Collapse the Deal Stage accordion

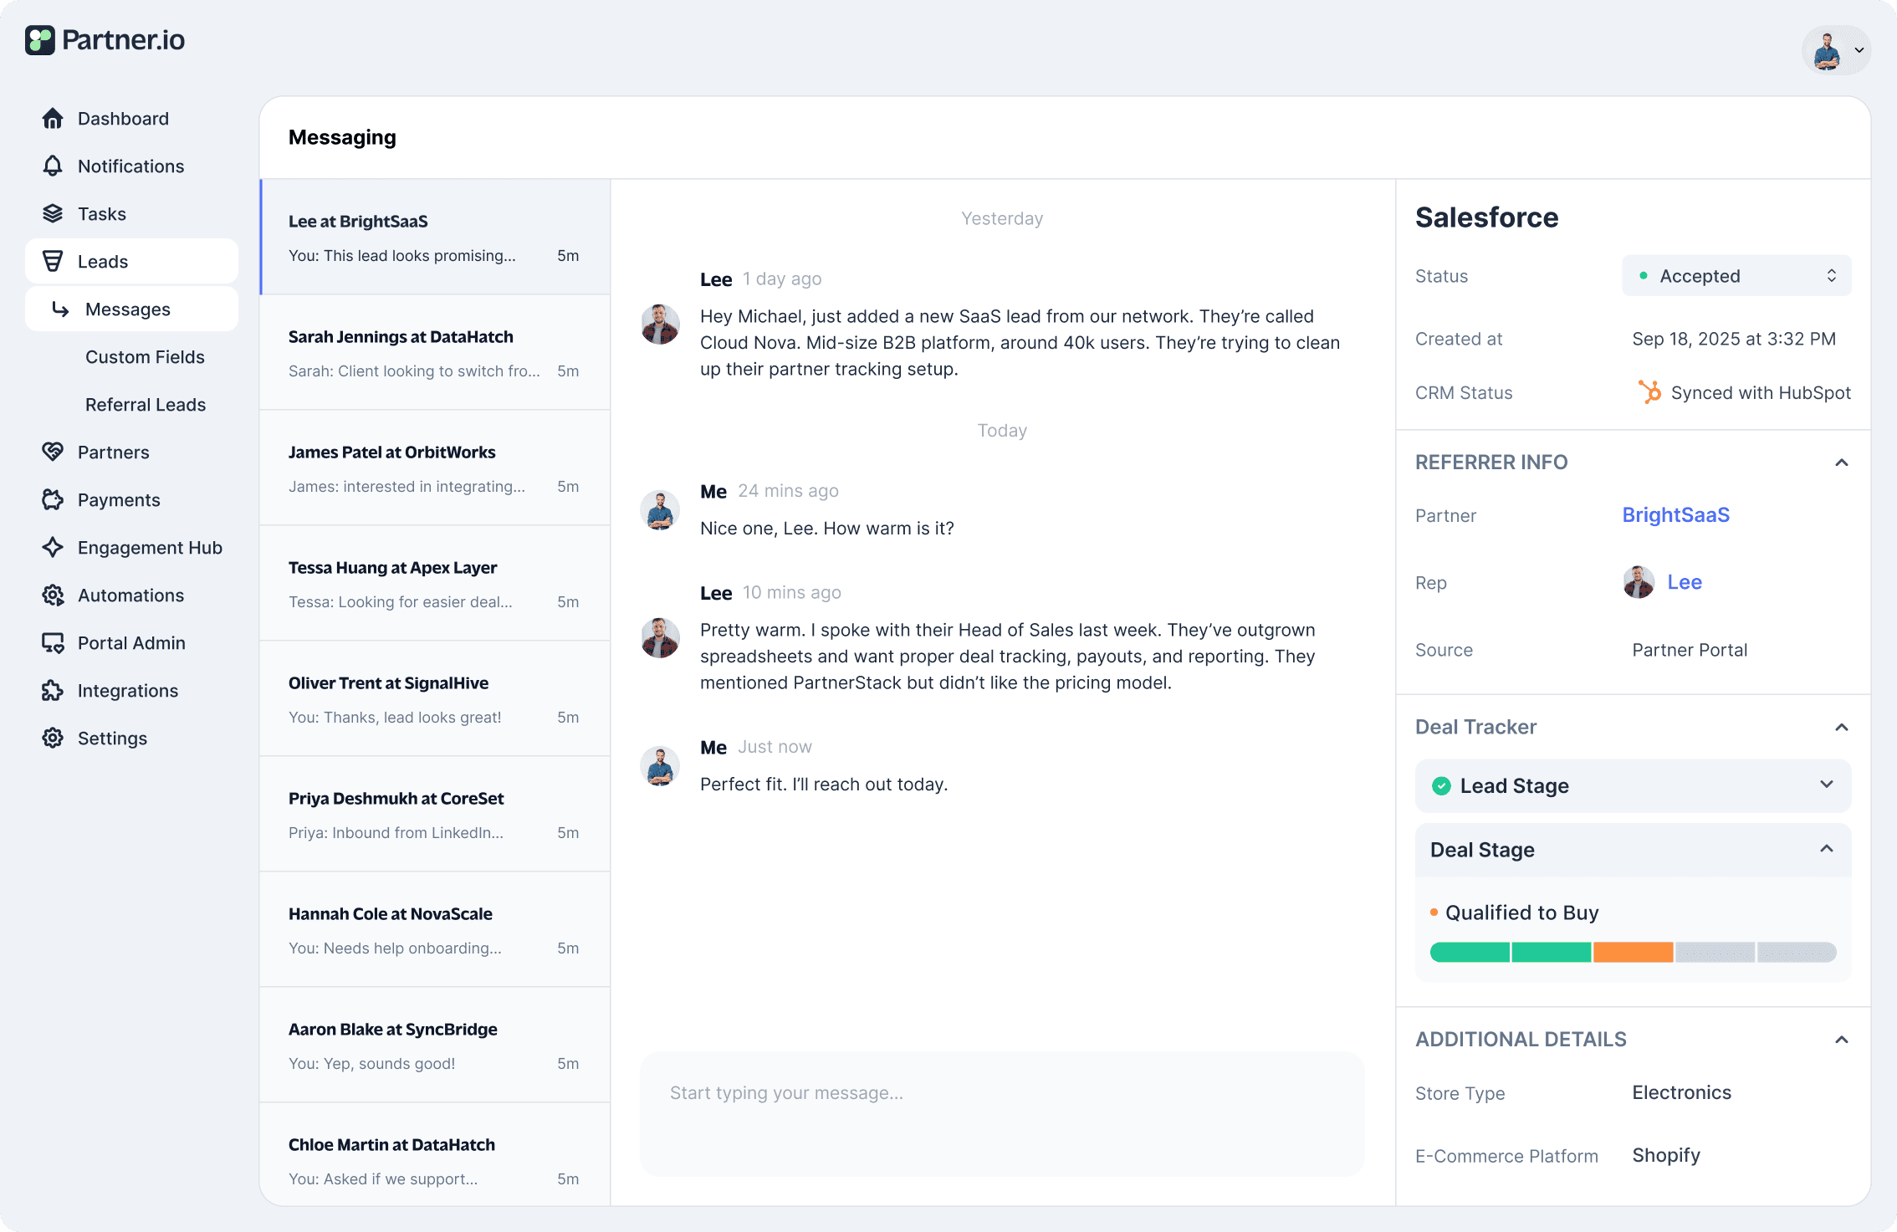1826,850
